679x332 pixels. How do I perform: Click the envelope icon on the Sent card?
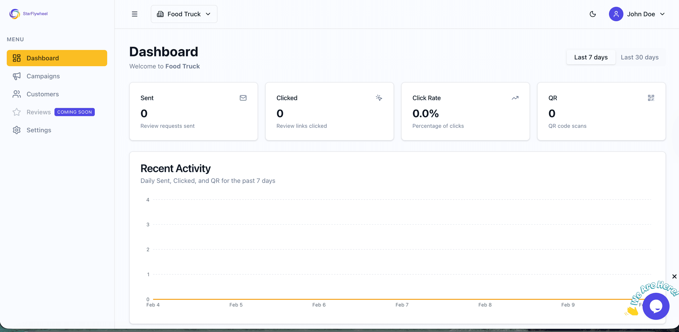point(243,98)
